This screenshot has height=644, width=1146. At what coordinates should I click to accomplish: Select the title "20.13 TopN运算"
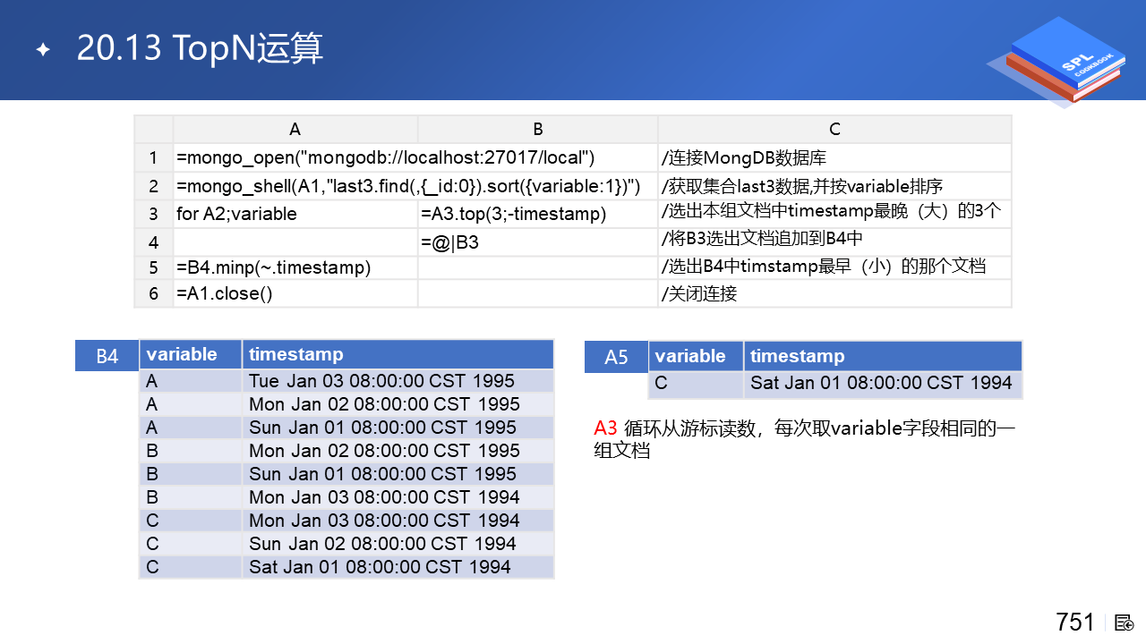coord(200,48)
